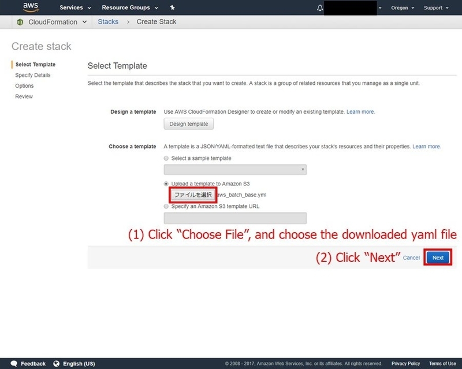This screenshot has width=462, height=369.
Task: Select the 'Select Template' wizard step
Action: click(x=35, y=65)
